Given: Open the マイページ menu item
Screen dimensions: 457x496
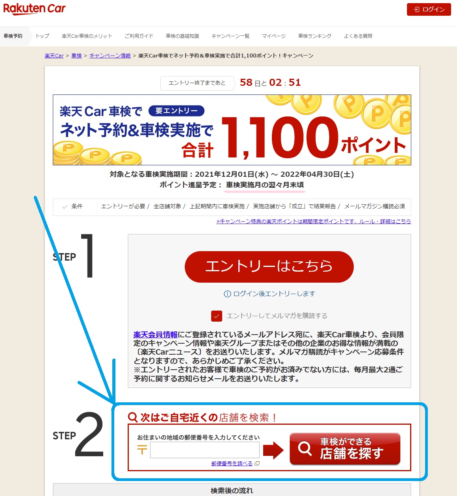Looking at the screenshot, I should (x=274, y=36).
